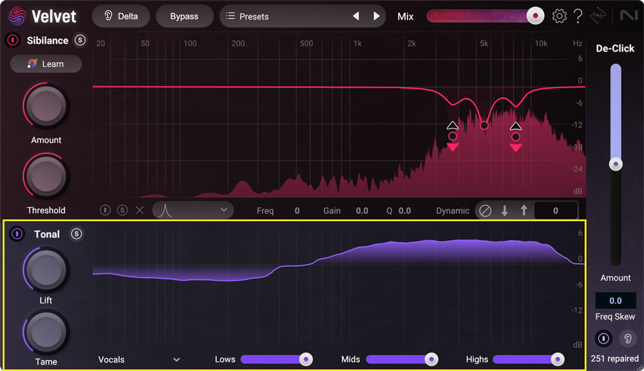Click the right band's upward triangle
Image resolution: width=644 pixels, height=371 pixels.
coord(516,126)
